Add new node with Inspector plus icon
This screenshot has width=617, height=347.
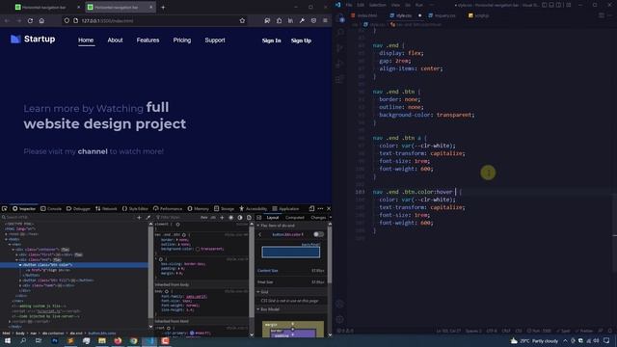pyautogui.click(x=139, y=217)
